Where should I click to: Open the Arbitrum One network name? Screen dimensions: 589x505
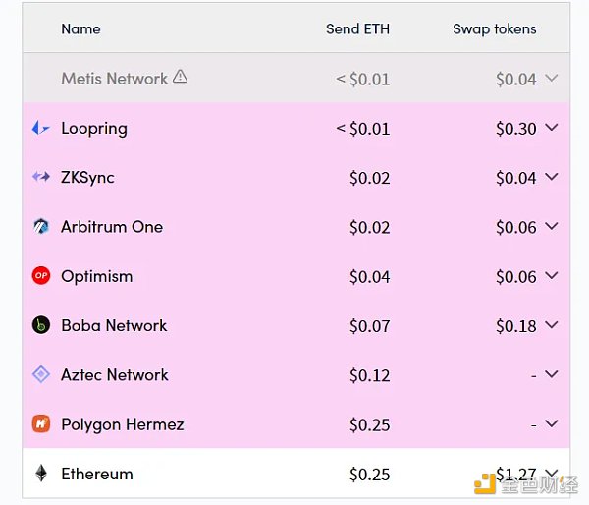coord(112,227)
